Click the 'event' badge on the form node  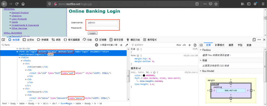(50, 54)
